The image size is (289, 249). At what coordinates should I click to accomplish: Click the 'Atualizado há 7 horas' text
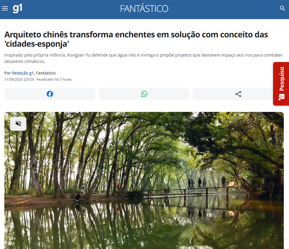pyautogui.click(x=54, y=79)
